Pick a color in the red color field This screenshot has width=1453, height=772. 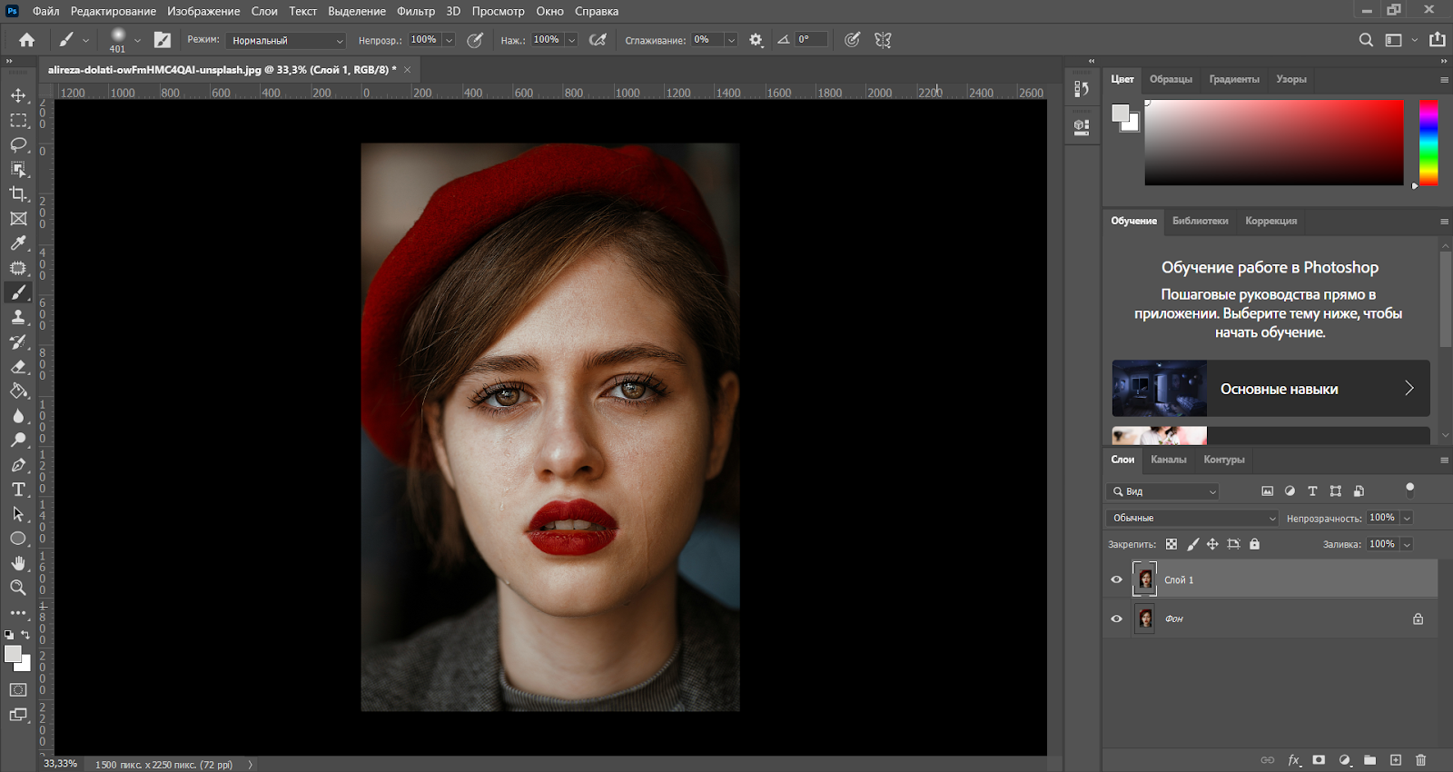(x=1274, y=143)
